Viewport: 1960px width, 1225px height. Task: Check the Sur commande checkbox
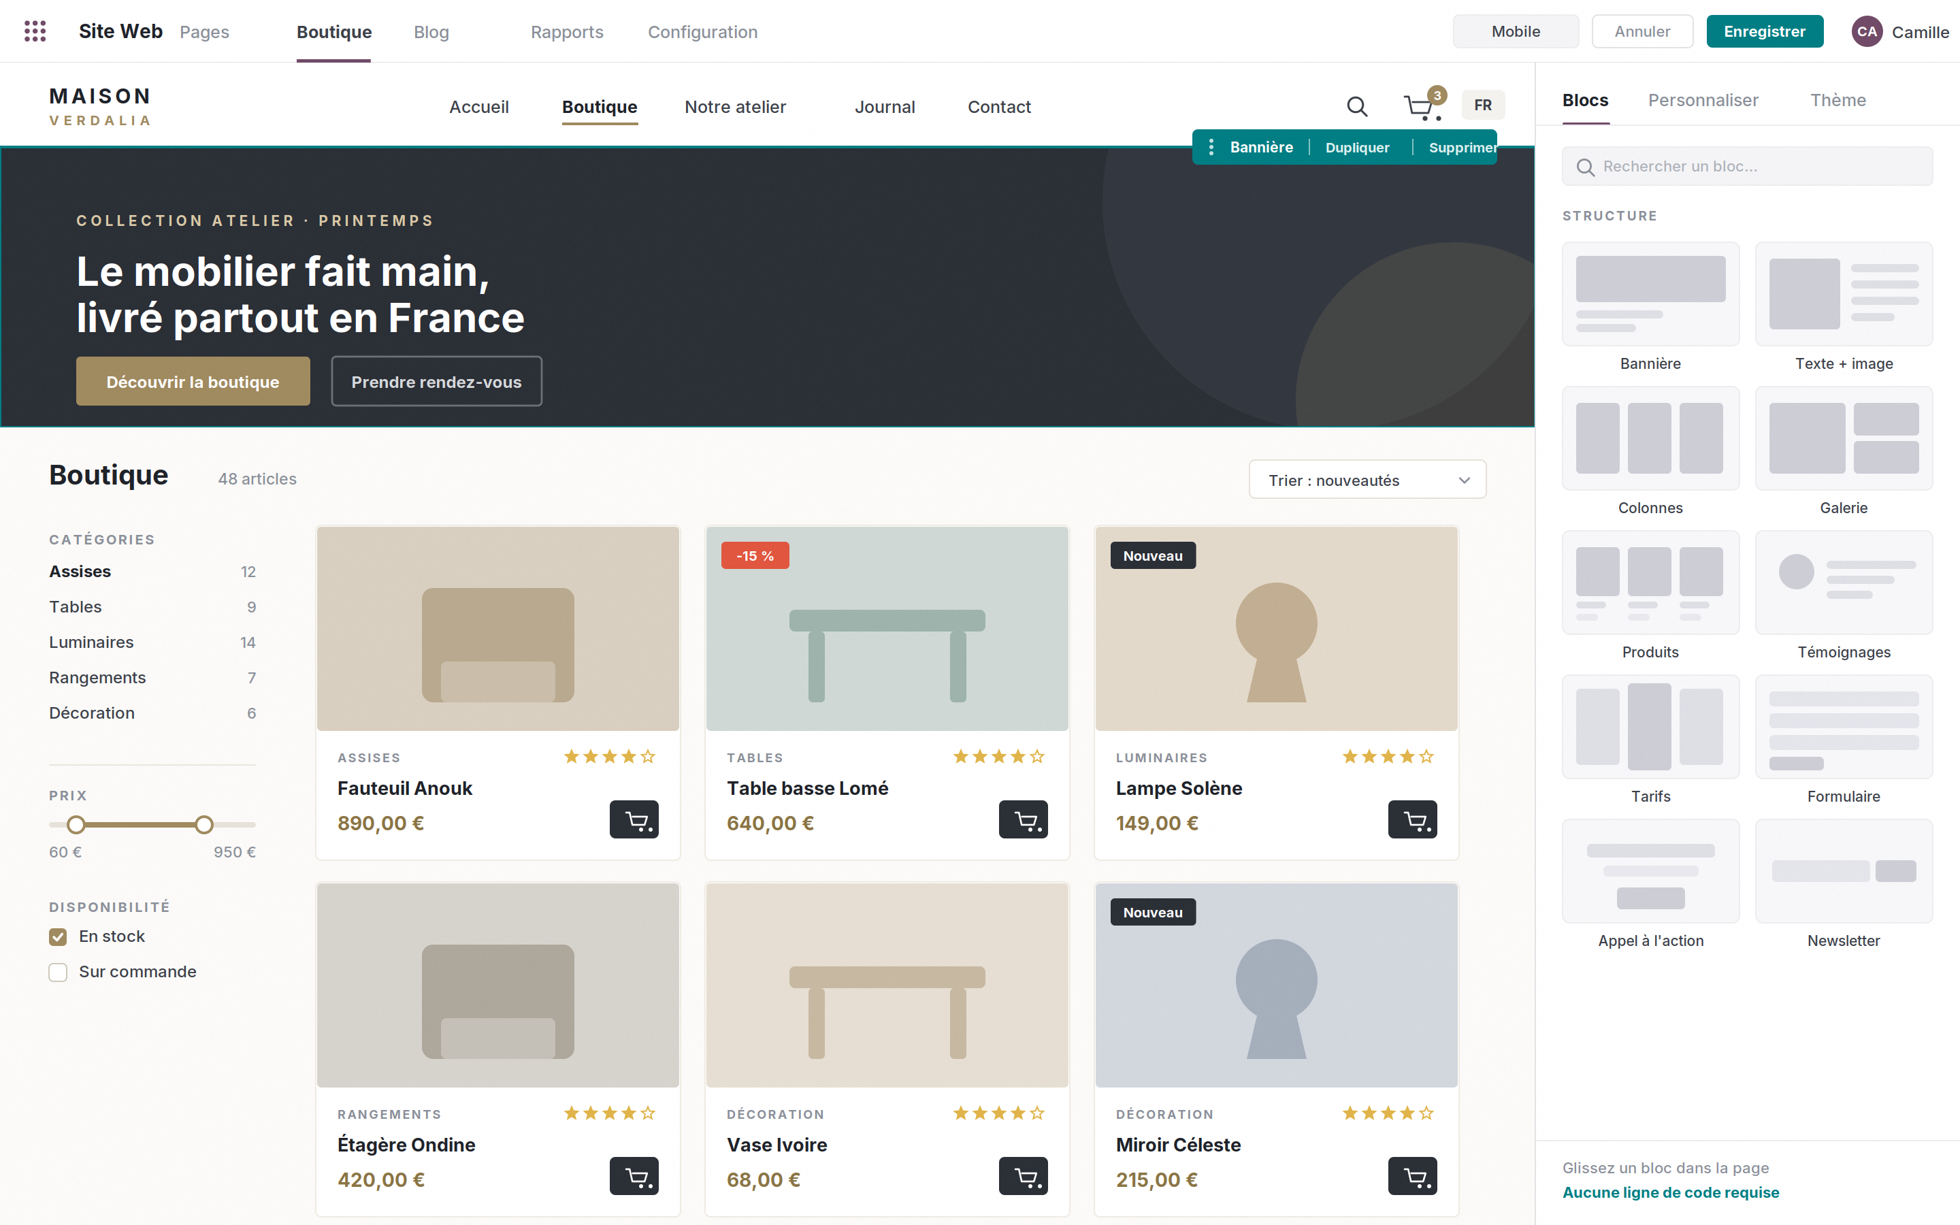coord(57,973)
